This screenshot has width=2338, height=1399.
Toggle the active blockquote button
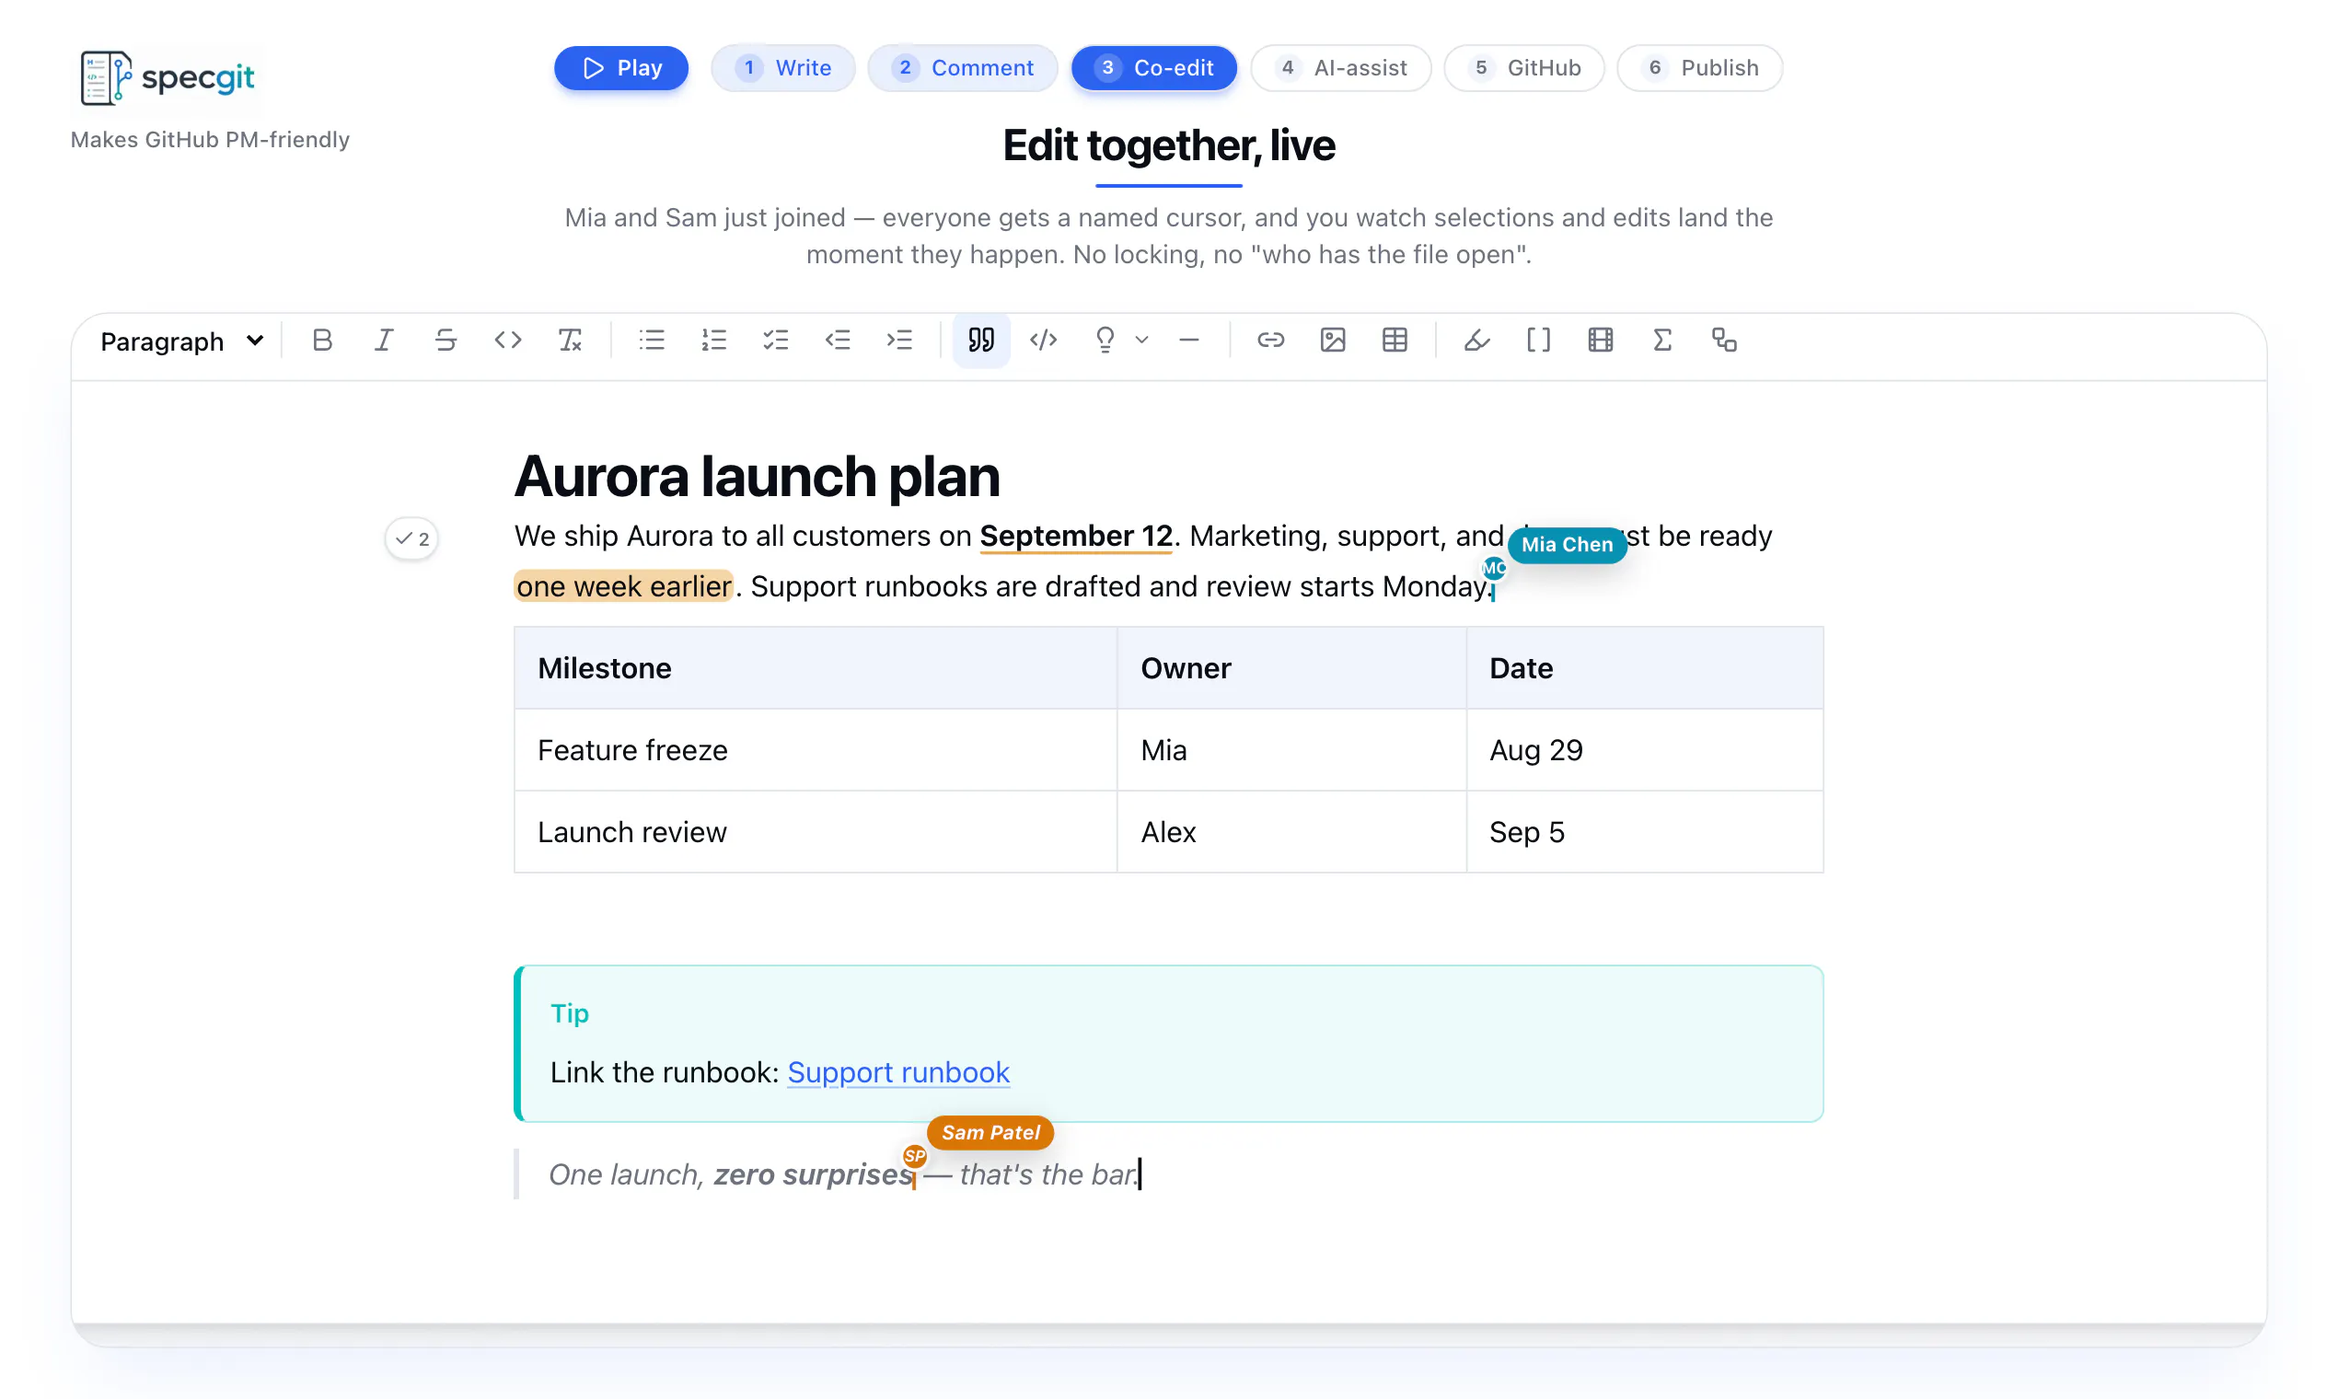(981, 341)
